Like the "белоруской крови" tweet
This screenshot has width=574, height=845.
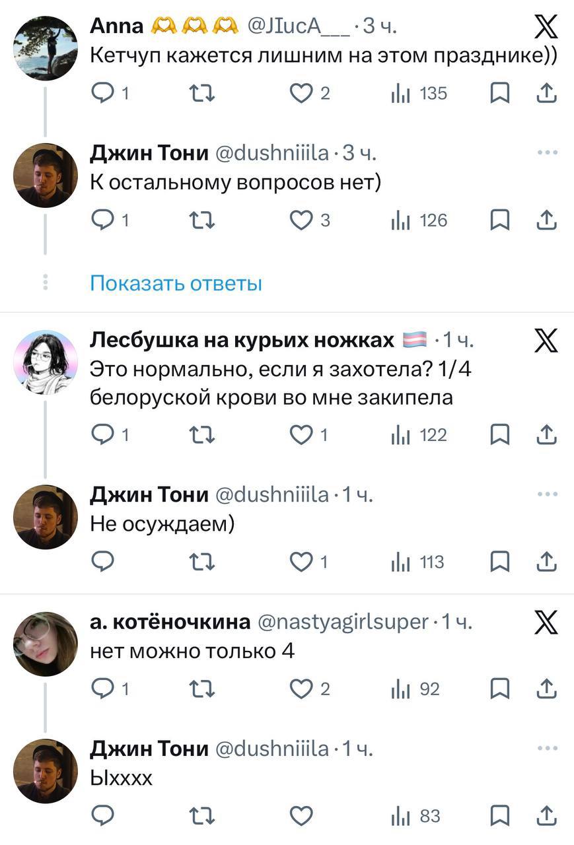coord(301,435)
